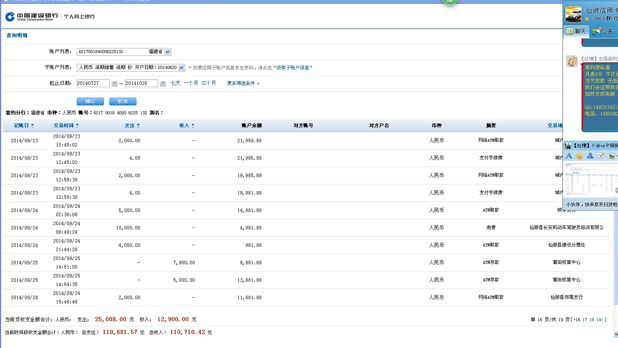Expand 更多筛选条件 filter options
The image size is (618, 348).
tap(243, 83)
